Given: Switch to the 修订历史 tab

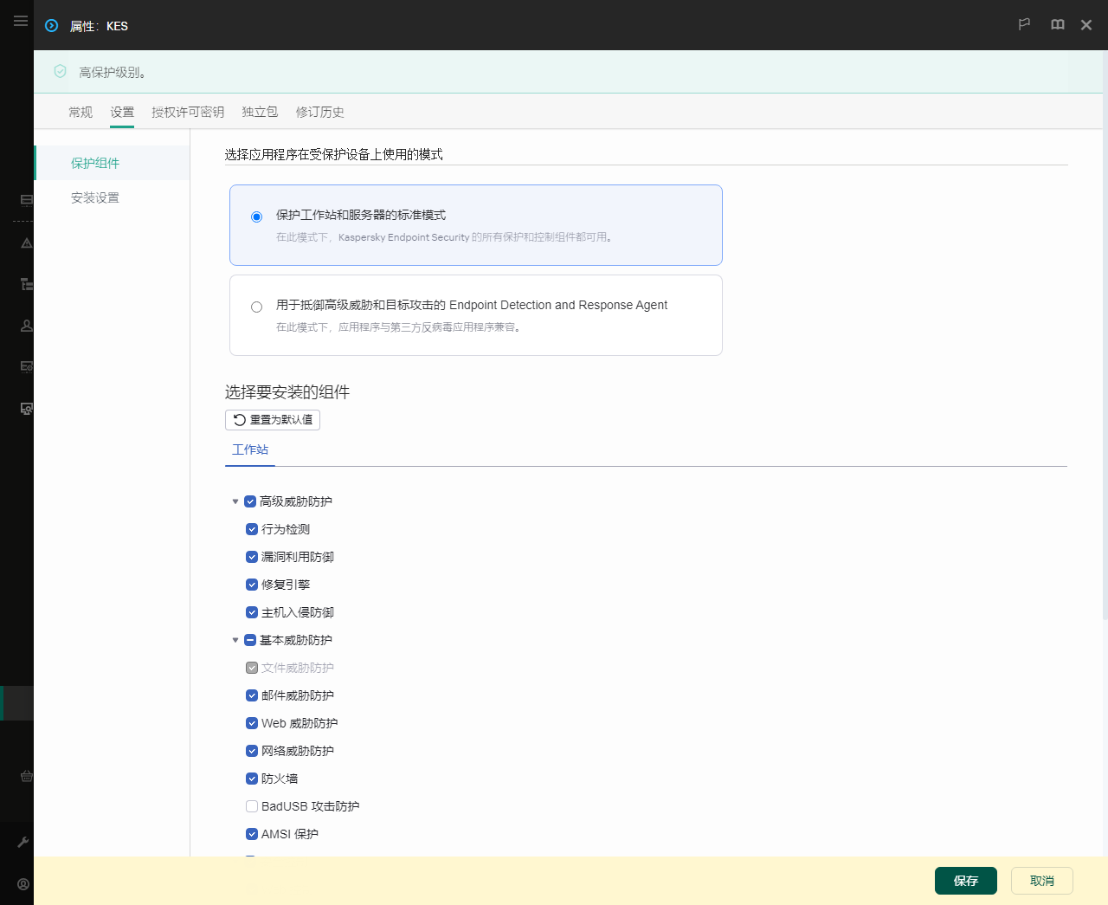Looking at the screenshot, I should click(319, 112).
